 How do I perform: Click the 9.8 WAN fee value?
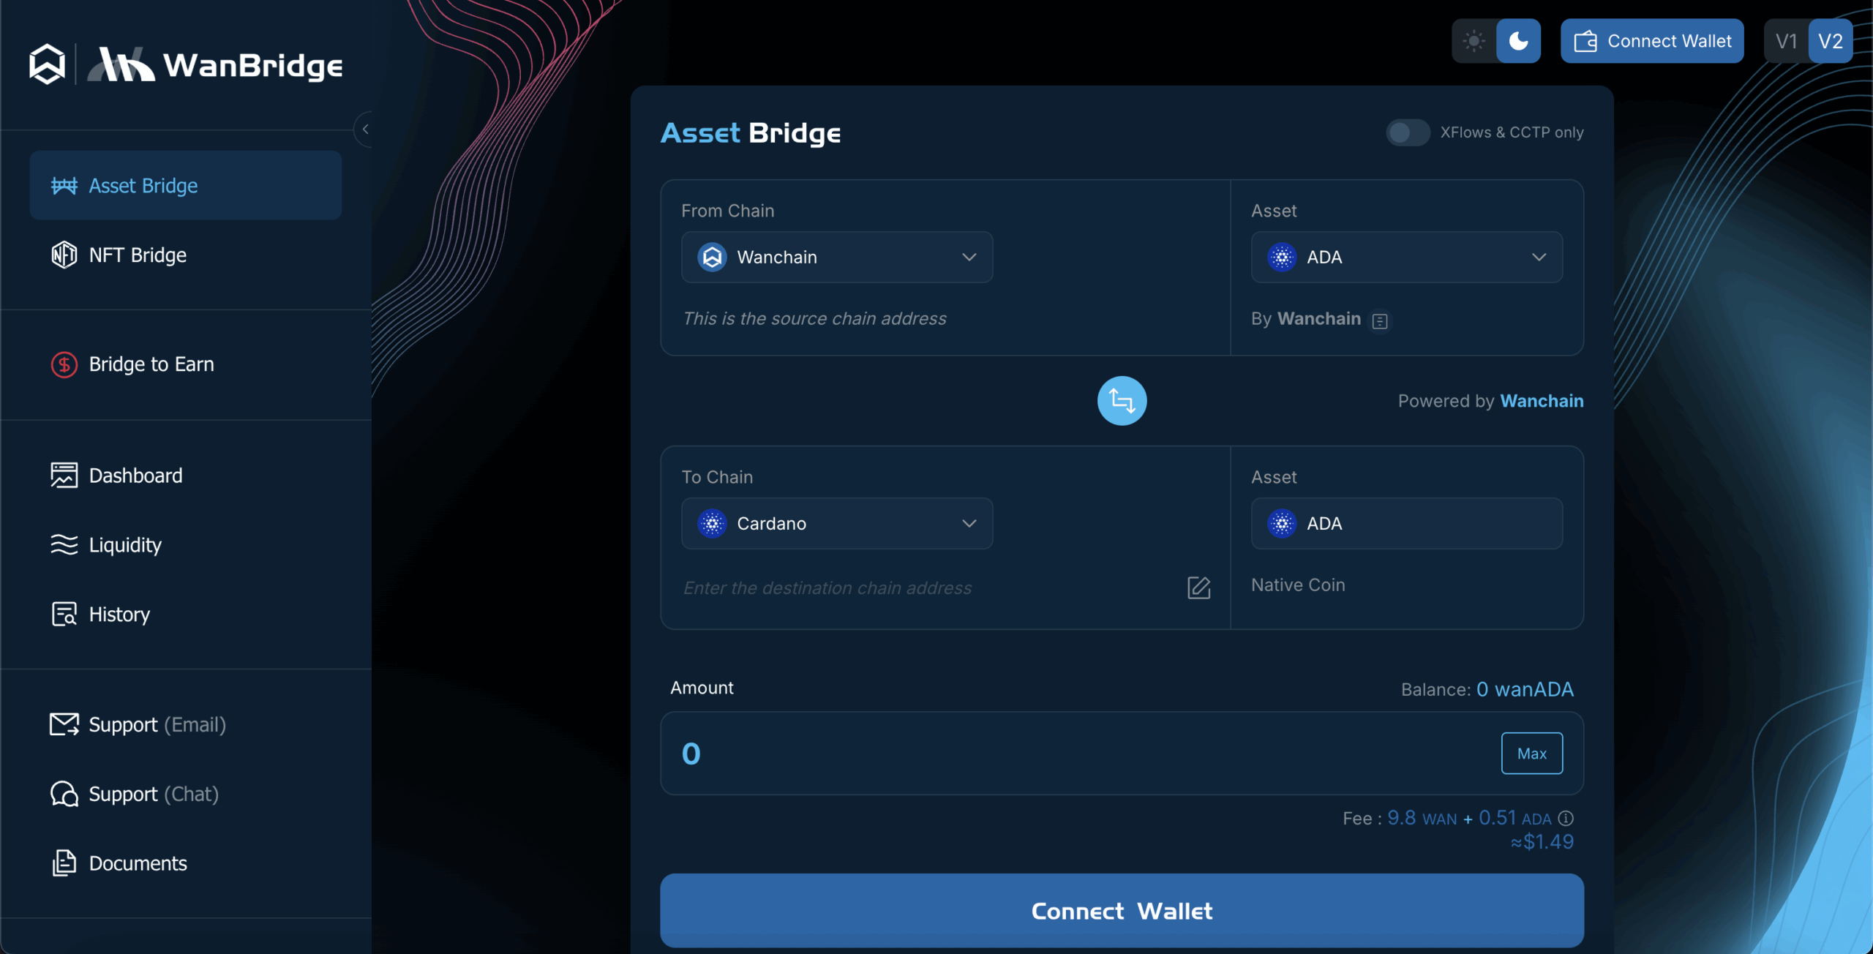(x=1422, y=818)
